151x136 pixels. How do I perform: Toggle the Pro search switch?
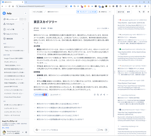98,130
